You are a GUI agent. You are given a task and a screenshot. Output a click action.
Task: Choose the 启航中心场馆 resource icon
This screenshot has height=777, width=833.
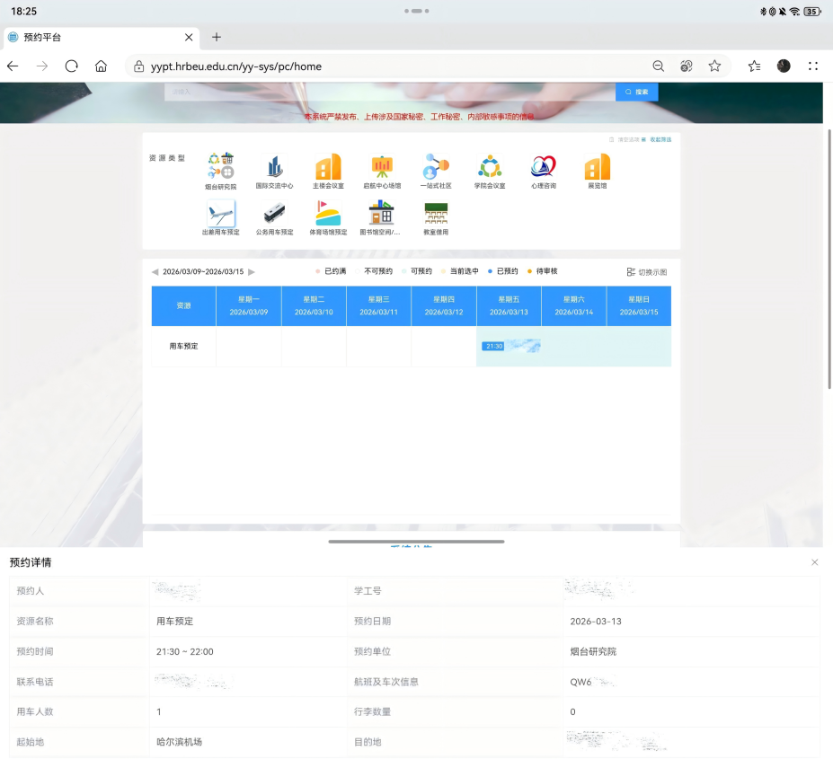[382, 168]
